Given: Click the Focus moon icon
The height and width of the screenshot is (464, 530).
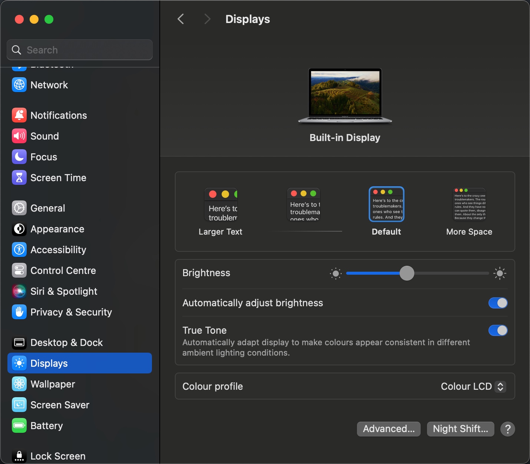Looking at the screenshot, I should point(19,157).
